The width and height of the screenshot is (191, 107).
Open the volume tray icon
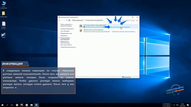pyautogui.click(x=174, y=105)
